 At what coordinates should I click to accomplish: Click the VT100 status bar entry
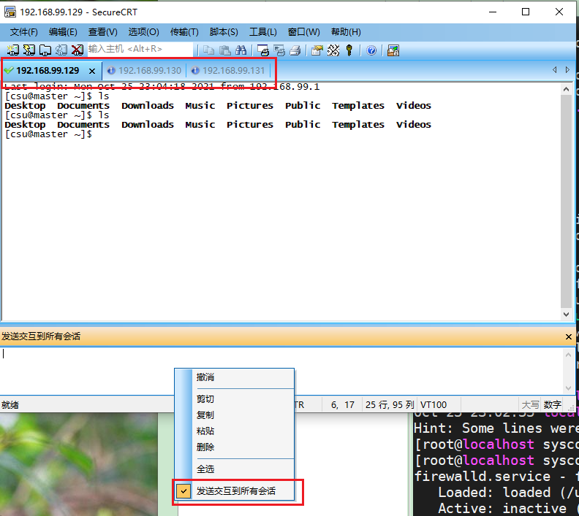[434, 405]
